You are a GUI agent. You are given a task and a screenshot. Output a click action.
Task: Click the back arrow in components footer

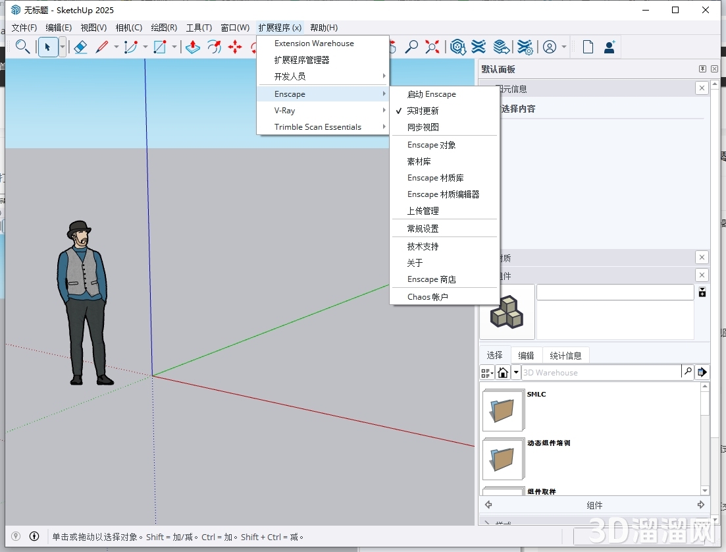click(488, 505)
